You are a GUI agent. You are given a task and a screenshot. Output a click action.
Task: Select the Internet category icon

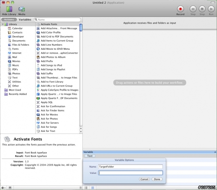tap(9, 53)
